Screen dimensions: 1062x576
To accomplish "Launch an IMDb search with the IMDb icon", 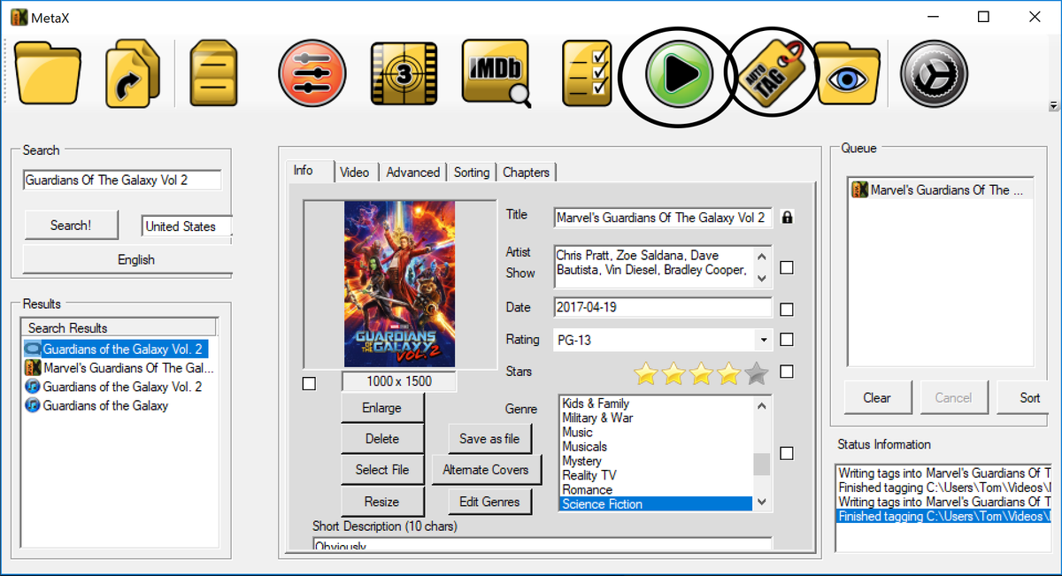I will click(495, 74).
